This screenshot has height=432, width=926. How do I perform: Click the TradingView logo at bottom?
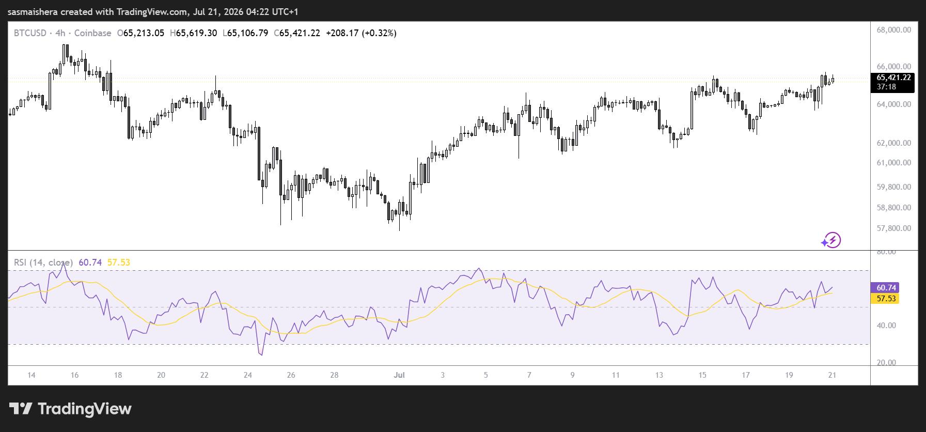[x=70, y=409]
